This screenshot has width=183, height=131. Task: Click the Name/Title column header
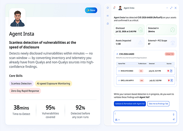pyautogui.click(x=122, y=64)
